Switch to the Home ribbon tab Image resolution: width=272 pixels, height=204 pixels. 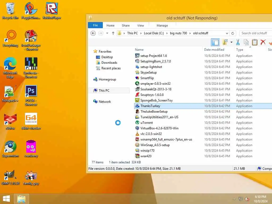[x=110, y=25]
